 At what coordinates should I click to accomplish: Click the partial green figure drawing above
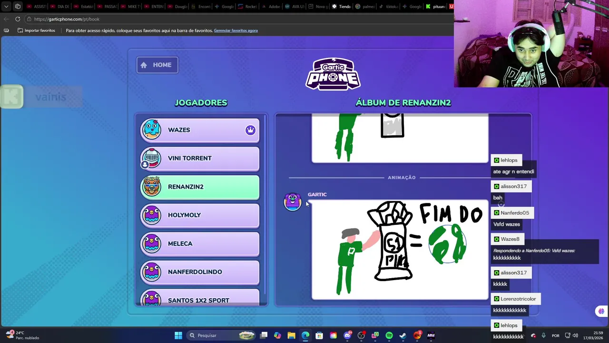click(400, 138)
